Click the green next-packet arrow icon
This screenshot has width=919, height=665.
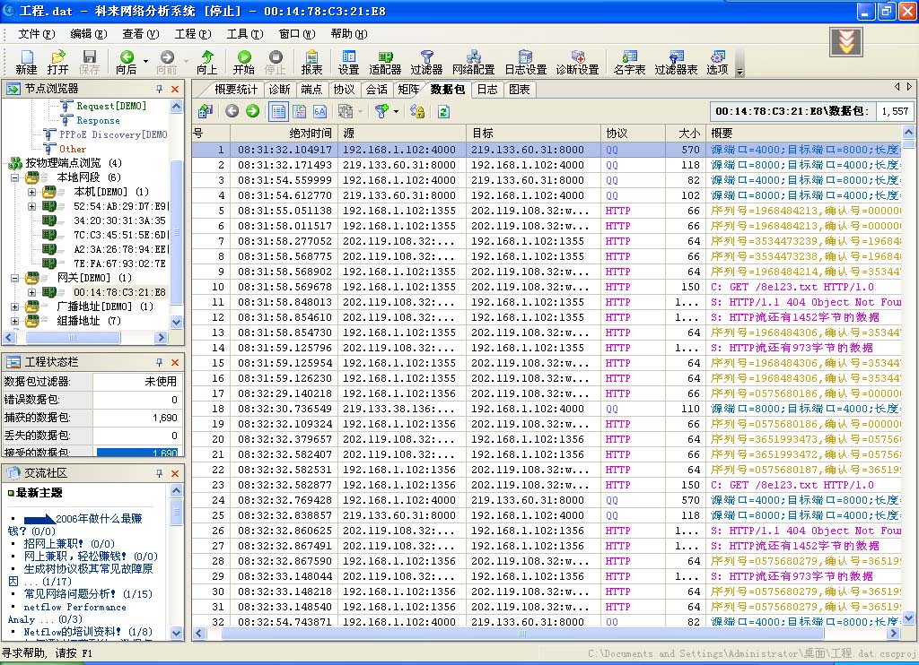[x=252, y=111]
